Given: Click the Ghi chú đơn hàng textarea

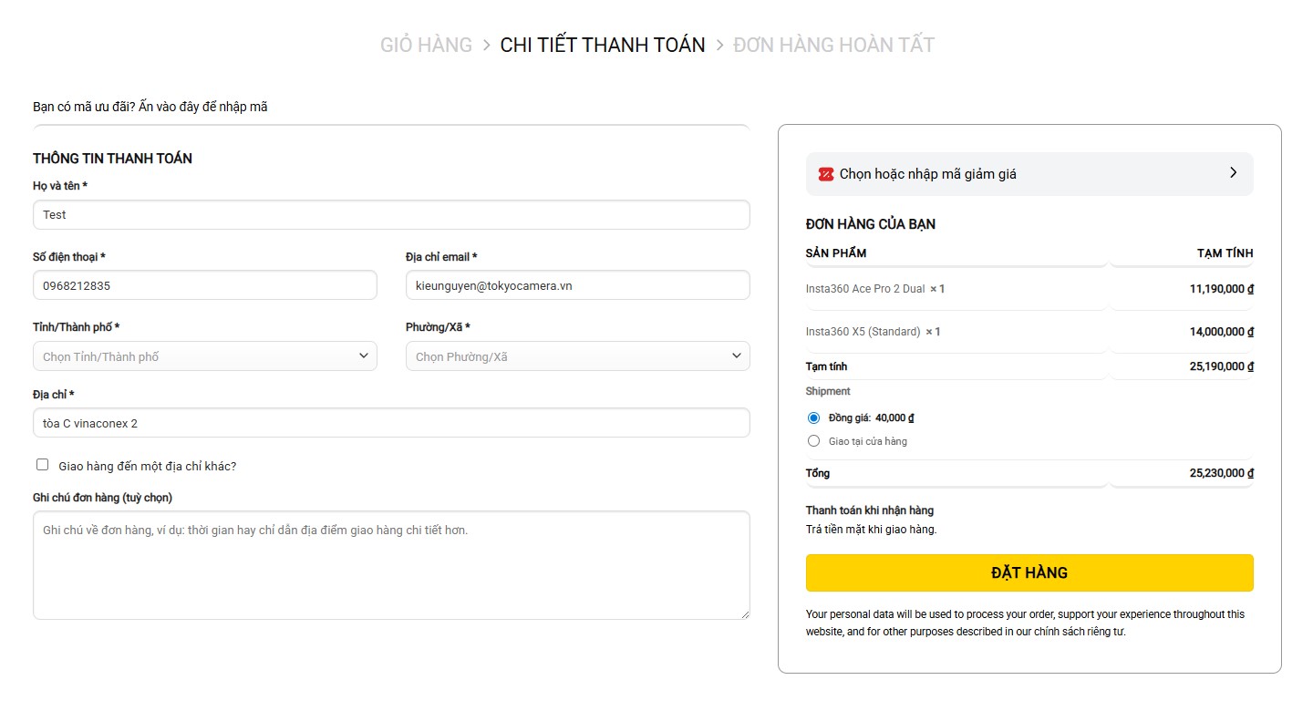Looking at the screenshot, I should pos(391,565).
